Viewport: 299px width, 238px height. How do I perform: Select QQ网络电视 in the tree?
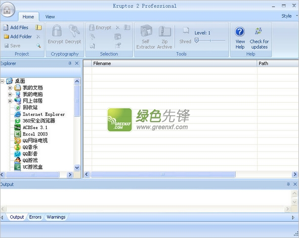(x=35, y=140)
